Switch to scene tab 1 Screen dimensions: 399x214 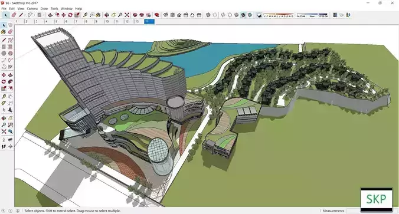click(x=19, y=21)
